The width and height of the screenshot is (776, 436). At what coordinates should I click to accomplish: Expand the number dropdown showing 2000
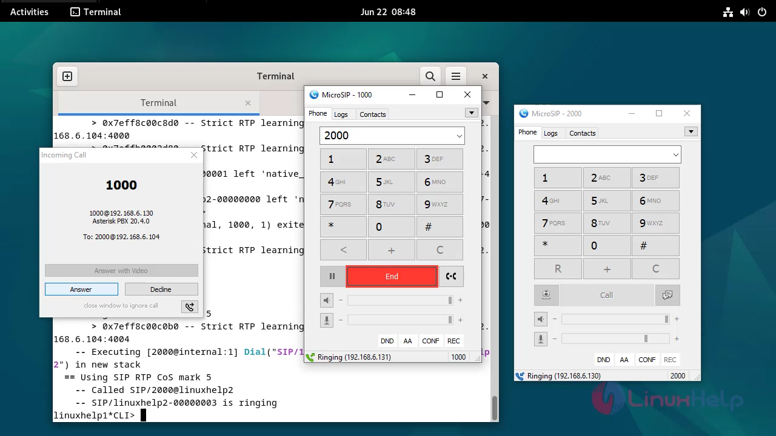tap(459, 136)
